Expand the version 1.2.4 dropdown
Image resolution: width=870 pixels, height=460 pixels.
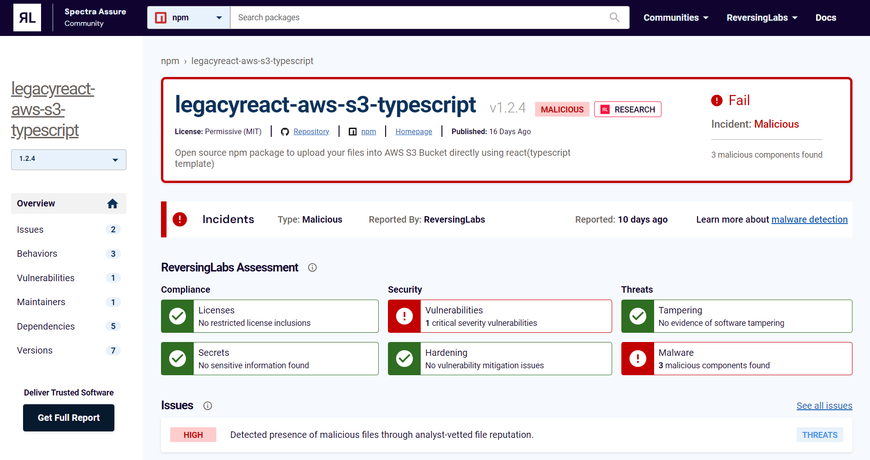(x=69, y=159)
